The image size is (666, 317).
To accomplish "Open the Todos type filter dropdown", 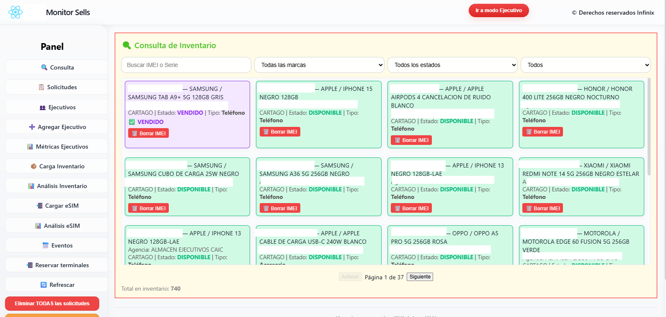I will tap(586, 65).
